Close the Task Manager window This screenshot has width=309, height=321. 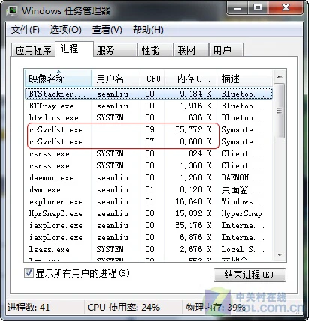click(286, 8)
